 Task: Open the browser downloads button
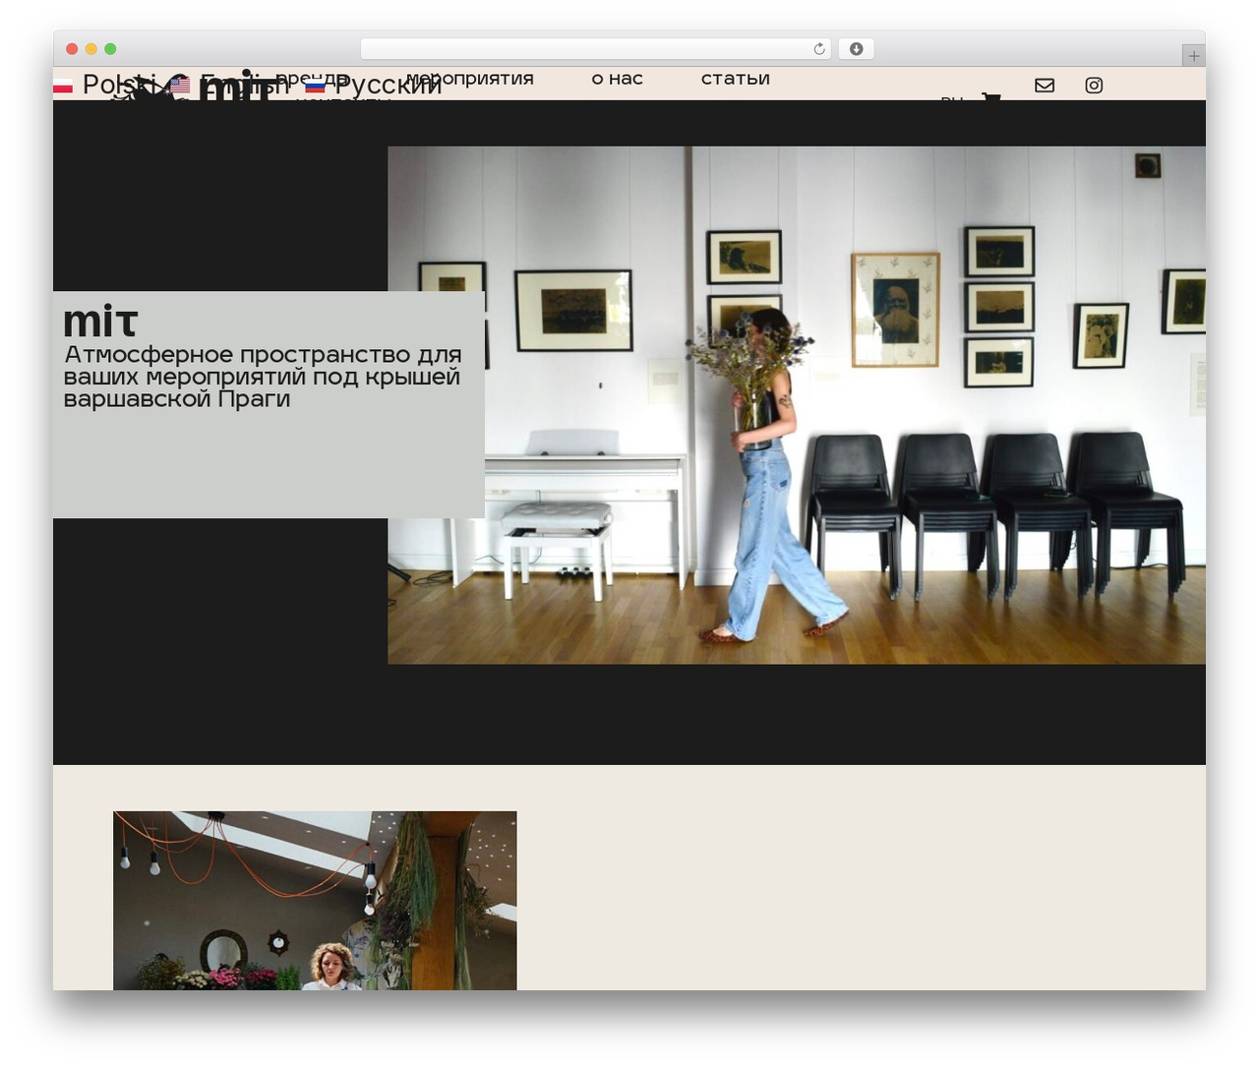pos(856,49)
